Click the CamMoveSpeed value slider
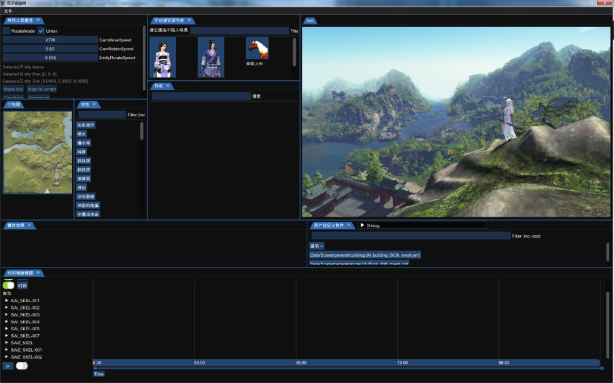The height and width of the screenshot is (383, 614). (50, 39)
